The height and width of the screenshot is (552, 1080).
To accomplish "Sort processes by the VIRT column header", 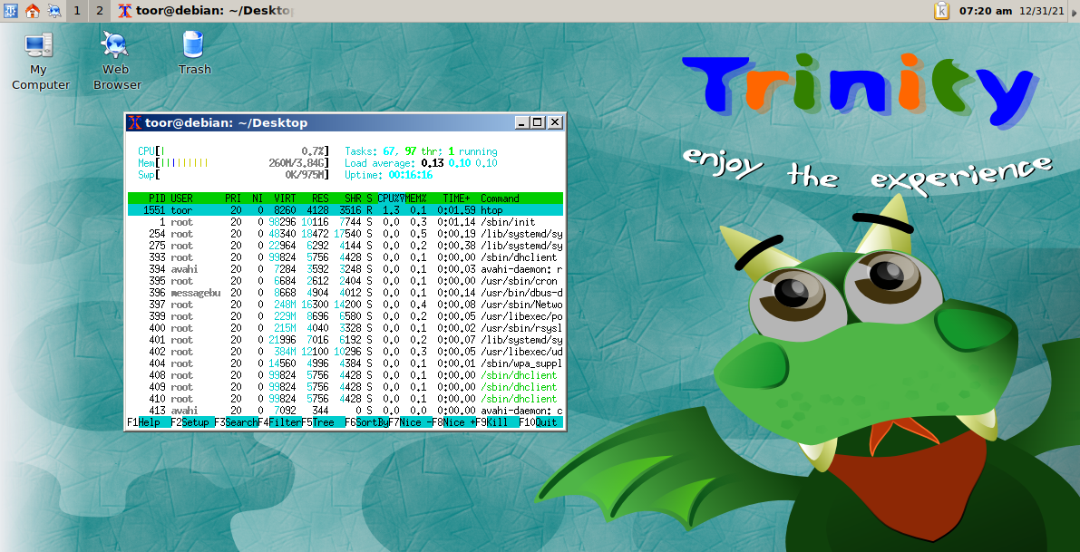I will tap(285, 199).
